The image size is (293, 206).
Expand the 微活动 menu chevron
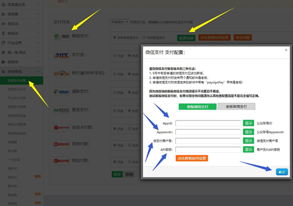coord(38,33)
